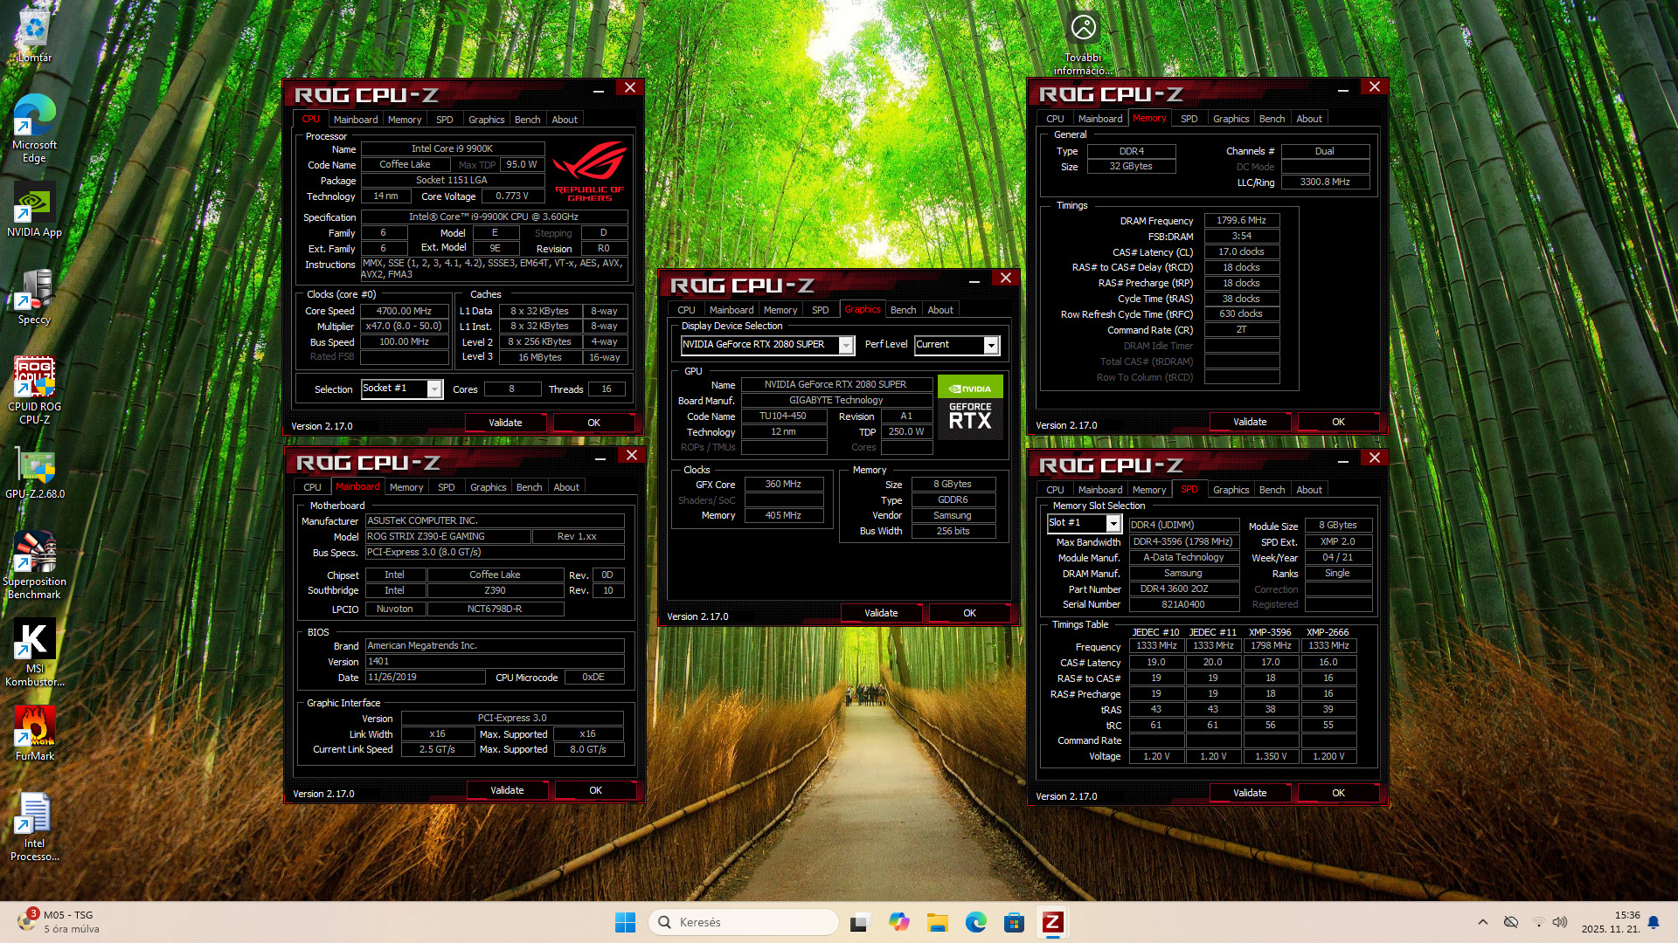The width and height of the screenshot is (1678, 943).
Task: Click the taskbar search box
Action: pos(743,922)
